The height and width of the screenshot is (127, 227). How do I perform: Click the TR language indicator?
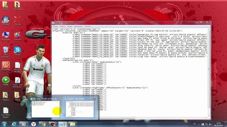click(x=194, y=124)
